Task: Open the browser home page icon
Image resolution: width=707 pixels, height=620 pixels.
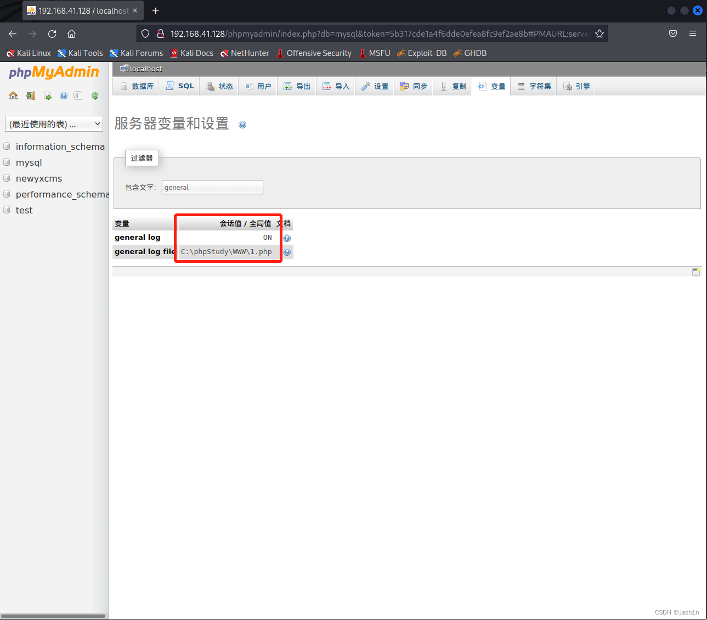Action: tap(71, 34)
